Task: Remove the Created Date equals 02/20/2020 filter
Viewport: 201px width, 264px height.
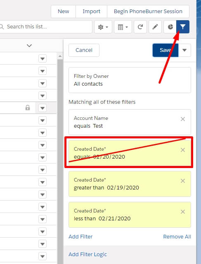Action: 183,150
